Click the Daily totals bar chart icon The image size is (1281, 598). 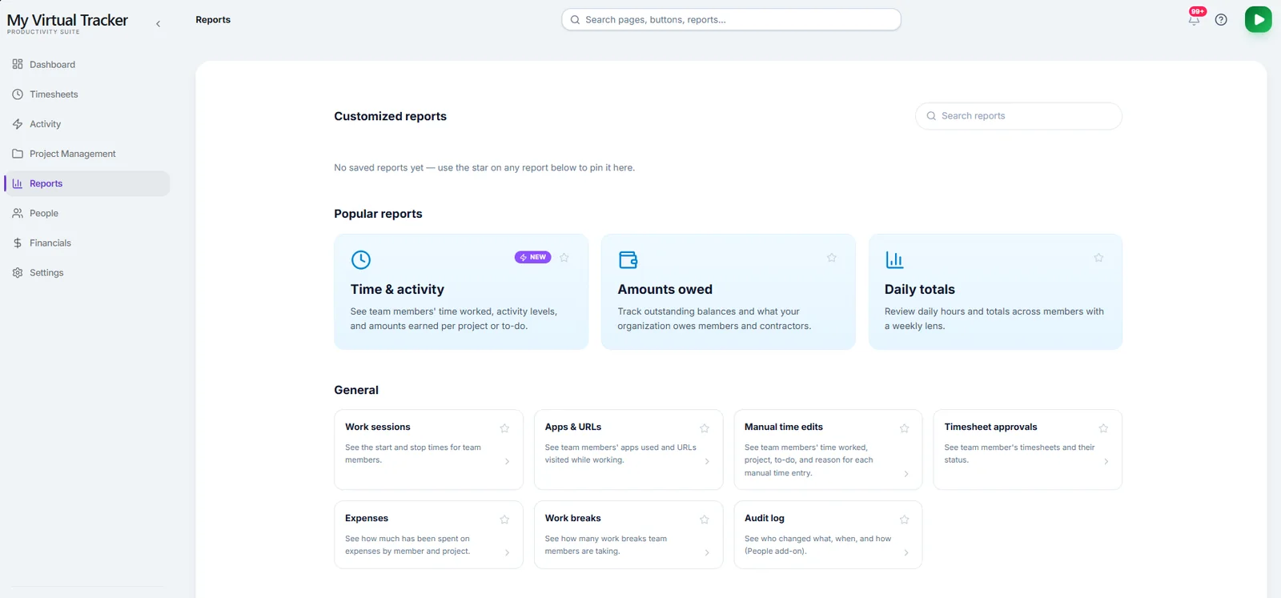tap(894, 259)
